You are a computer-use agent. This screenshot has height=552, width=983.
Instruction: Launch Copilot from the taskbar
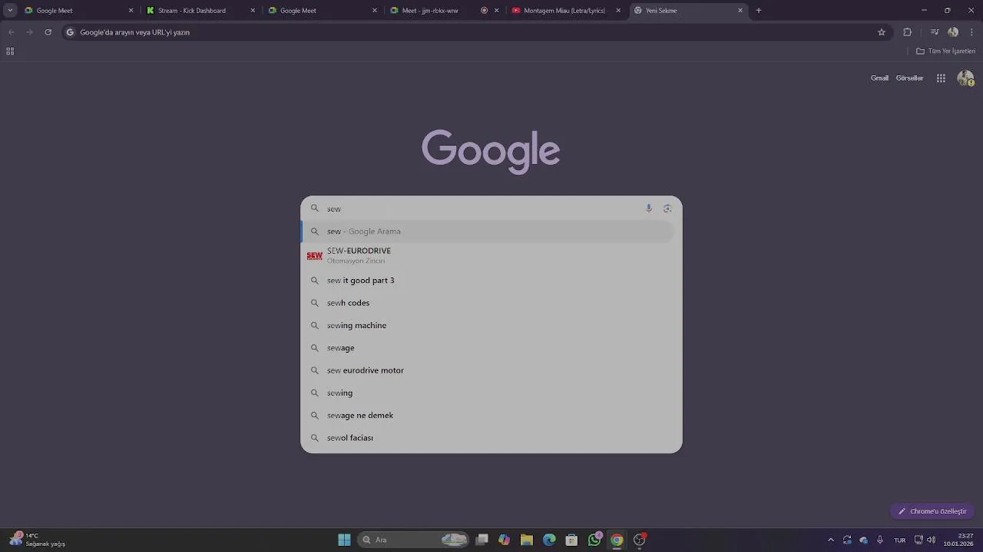tap(504, 540)
